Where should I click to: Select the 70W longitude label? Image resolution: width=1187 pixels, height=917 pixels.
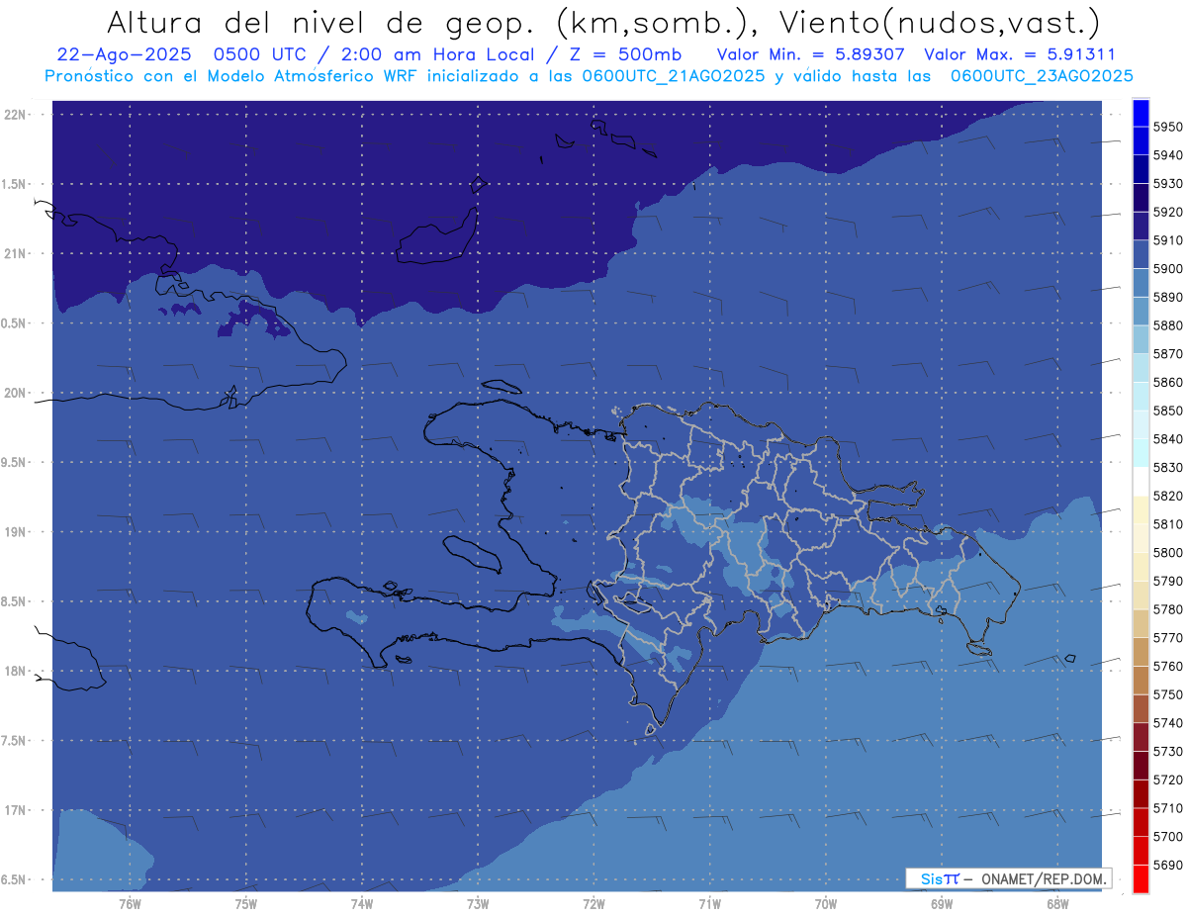(x=826, y=904)
